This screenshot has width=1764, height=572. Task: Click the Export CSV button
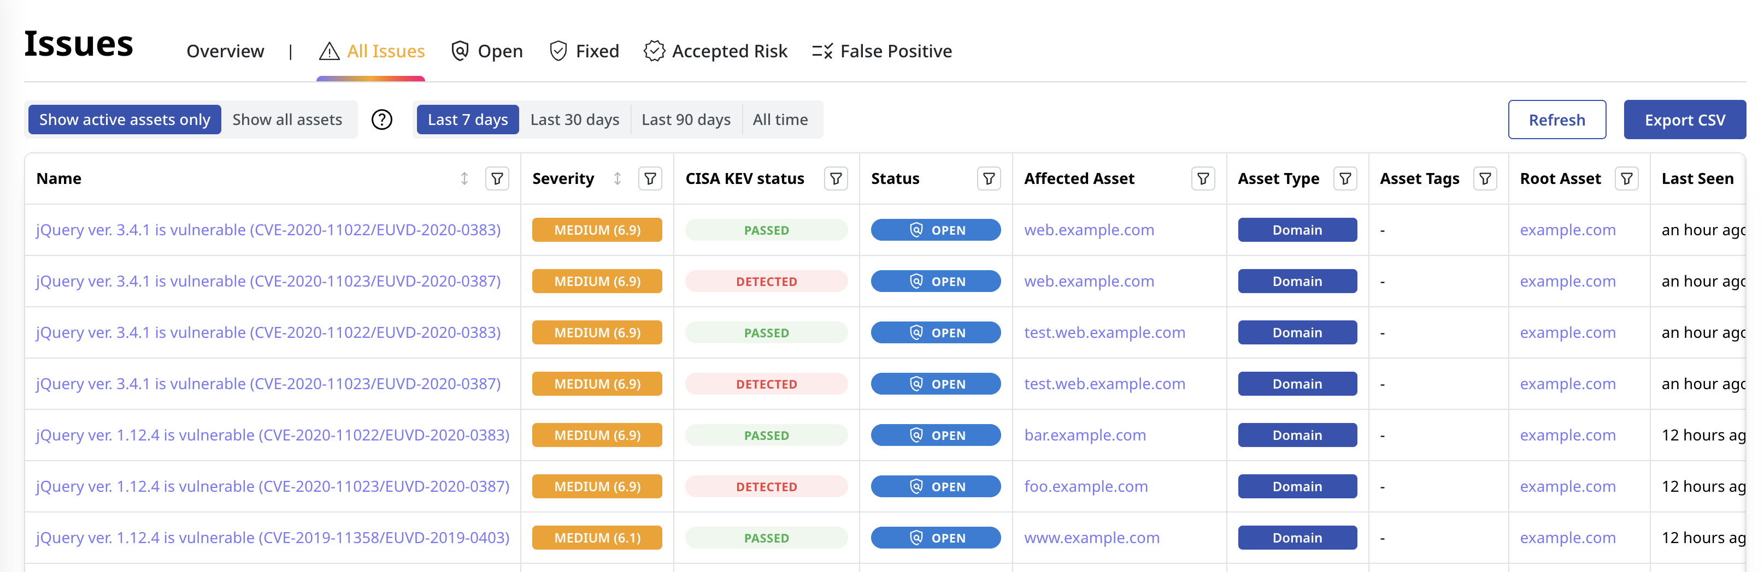pos(1684,120)
